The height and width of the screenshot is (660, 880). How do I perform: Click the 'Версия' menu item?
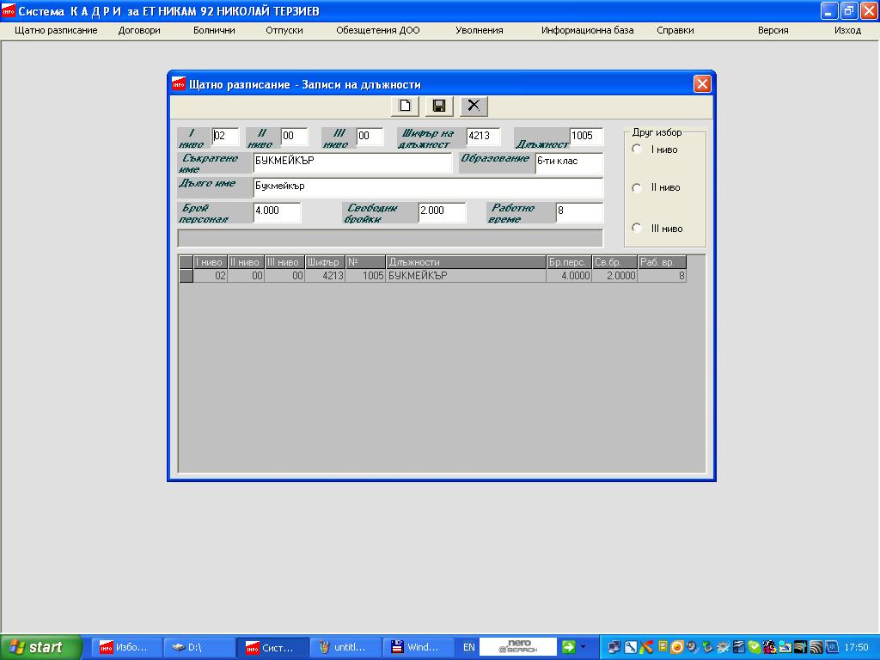pyautogui.click(x=773, y=30)
